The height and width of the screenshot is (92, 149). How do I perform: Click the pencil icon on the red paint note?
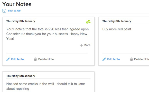tap(104, 59)
